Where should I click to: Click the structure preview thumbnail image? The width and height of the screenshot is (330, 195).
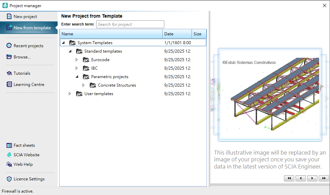[x=270, y=95]
